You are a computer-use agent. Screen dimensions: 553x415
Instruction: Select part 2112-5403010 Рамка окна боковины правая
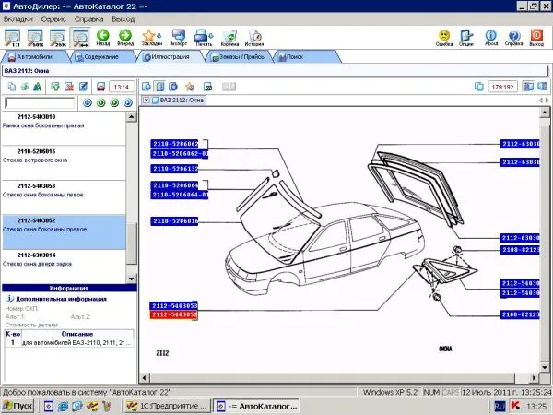tap(64, 128)
